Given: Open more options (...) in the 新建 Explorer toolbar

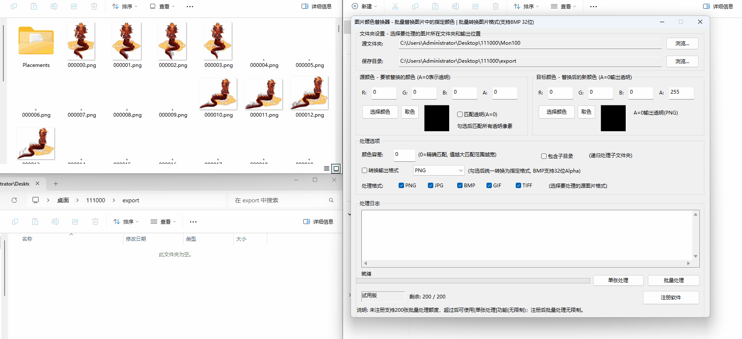Looking at the screenshot, I should 594,7.
